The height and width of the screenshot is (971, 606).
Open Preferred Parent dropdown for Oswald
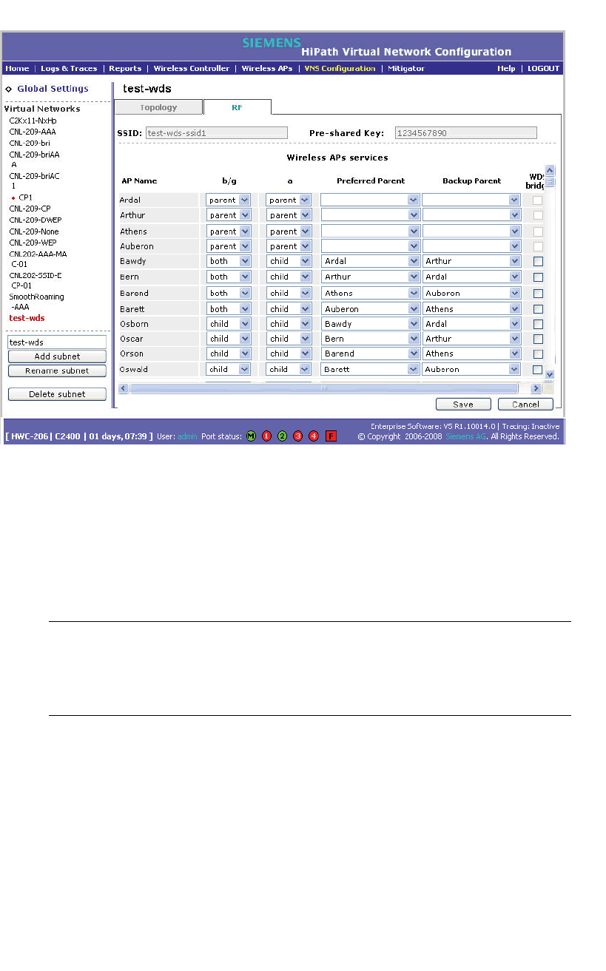point(370,369)
